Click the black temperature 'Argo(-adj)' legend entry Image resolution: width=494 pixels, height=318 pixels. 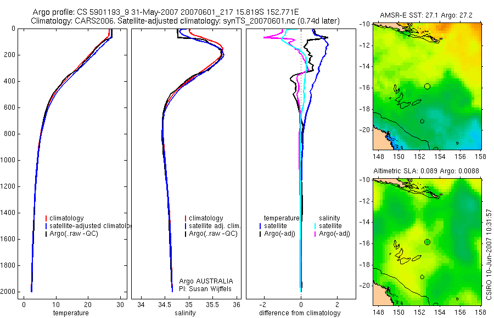tap(277, 234)
